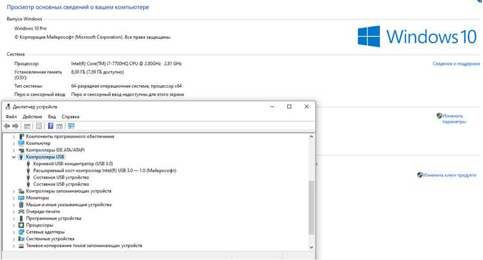
Task: Click the Device Manager scrollbar up arrow
Action: coord(312,136)
